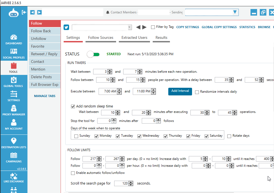Click the BROWSE link
The width and height of the screenshot is (274, 193).
[x=264, y=27]
